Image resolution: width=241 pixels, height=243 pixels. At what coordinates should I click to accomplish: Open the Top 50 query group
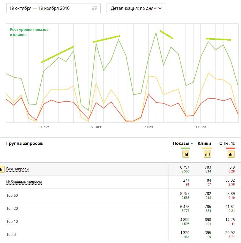click(x=12, y=196)
